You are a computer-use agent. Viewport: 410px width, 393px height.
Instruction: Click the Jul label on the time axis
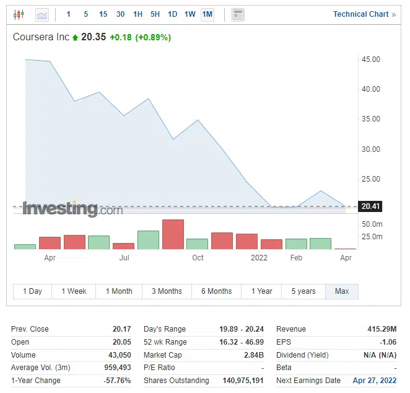coord(124,258)
